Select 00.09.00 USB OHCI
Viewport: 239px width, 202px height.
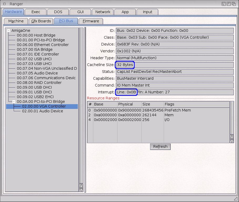tap(34, 87)
